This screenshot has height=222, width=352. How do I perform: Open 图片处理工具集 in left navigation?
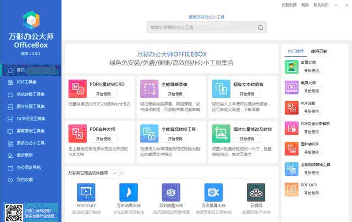31,107
